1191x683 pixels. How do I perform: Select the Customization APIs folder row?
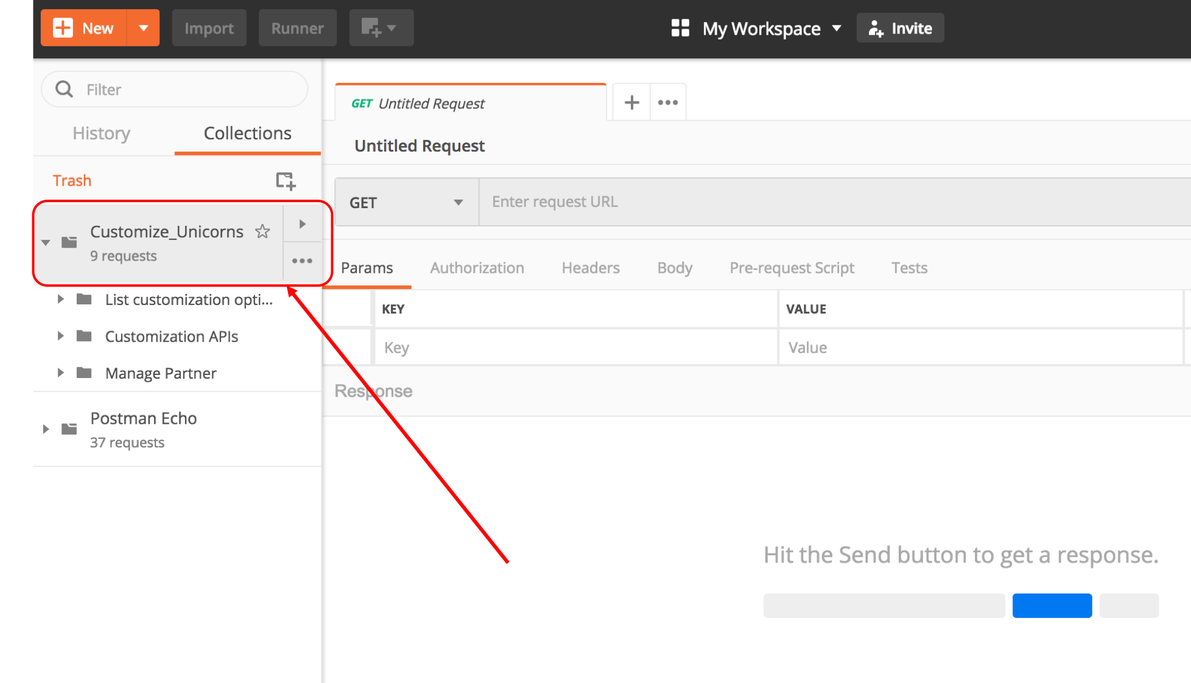point(177,336)
